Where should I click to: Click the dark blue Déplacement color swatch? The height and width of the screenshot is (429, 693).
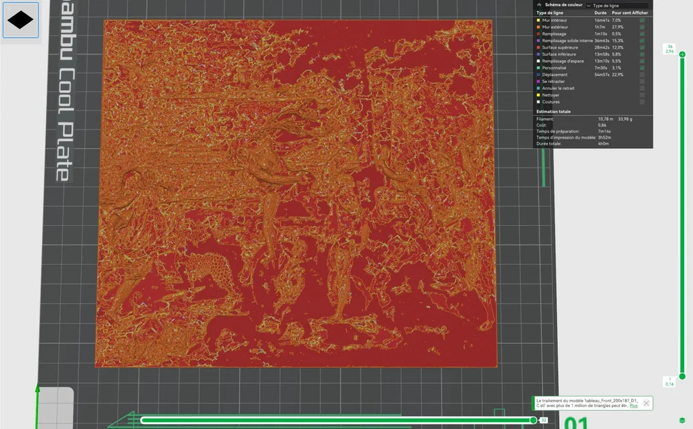coord(538,75)
